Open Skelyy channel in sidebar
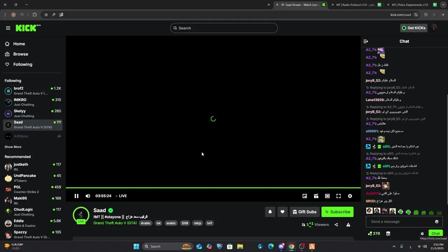Viewport: 448px width, 252px height. point(33,113)
